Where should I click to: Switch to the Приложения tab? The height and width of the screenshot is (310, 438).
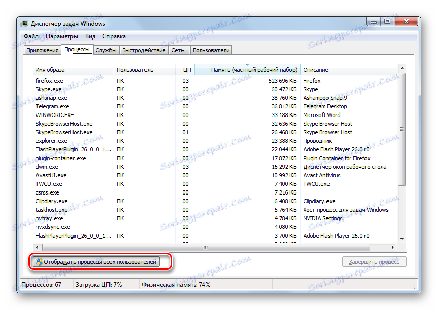point(42,50)
